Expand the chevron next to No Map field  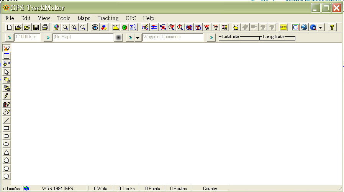click(48, 38)
